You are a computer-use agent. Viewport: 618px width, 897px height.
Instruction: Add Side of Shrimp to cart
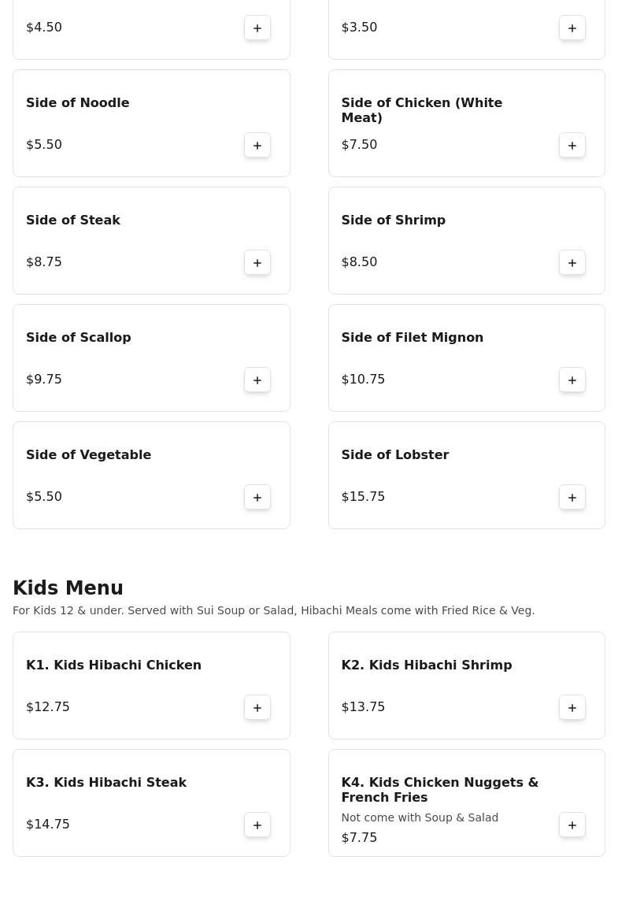(x=572, y=262)
